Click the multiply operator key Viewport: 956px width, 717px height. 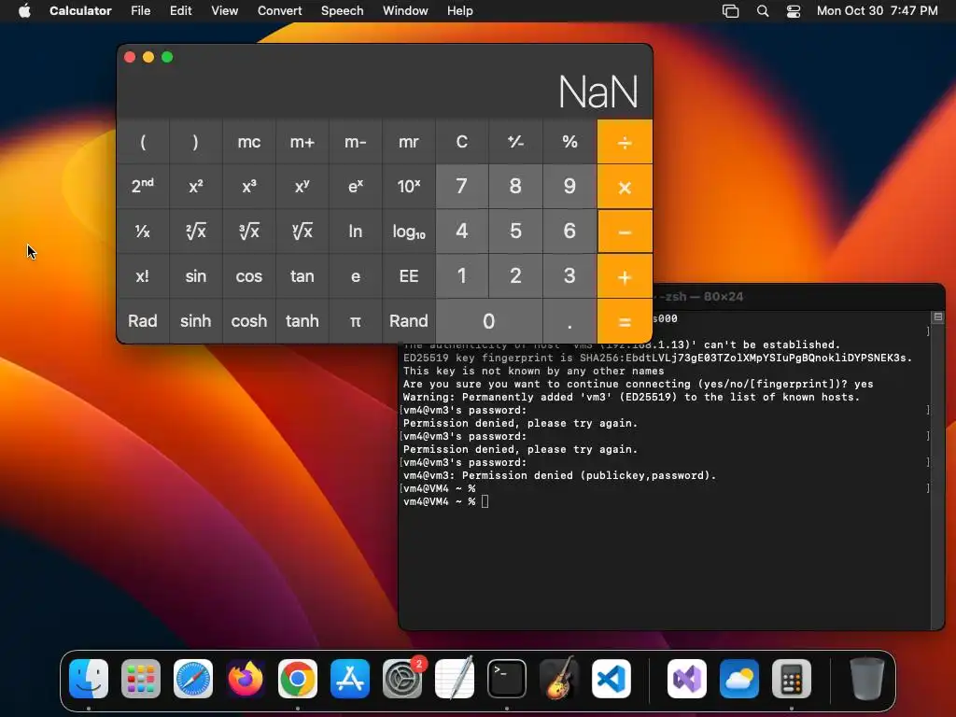tap(625, 187)
